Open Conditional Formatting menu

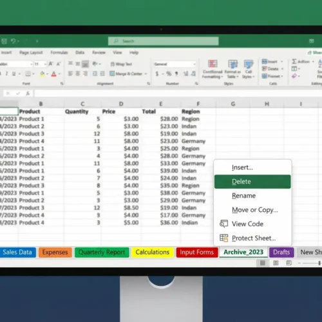click(213, 69)
